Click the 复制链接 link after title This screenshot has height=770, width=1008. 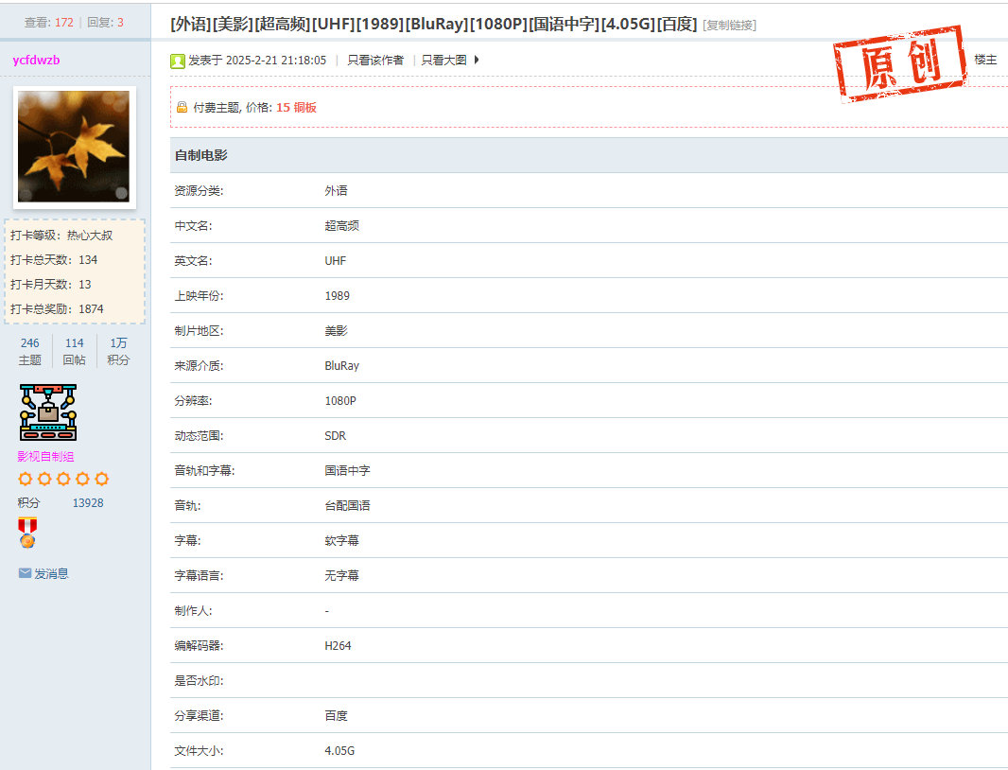729,26
